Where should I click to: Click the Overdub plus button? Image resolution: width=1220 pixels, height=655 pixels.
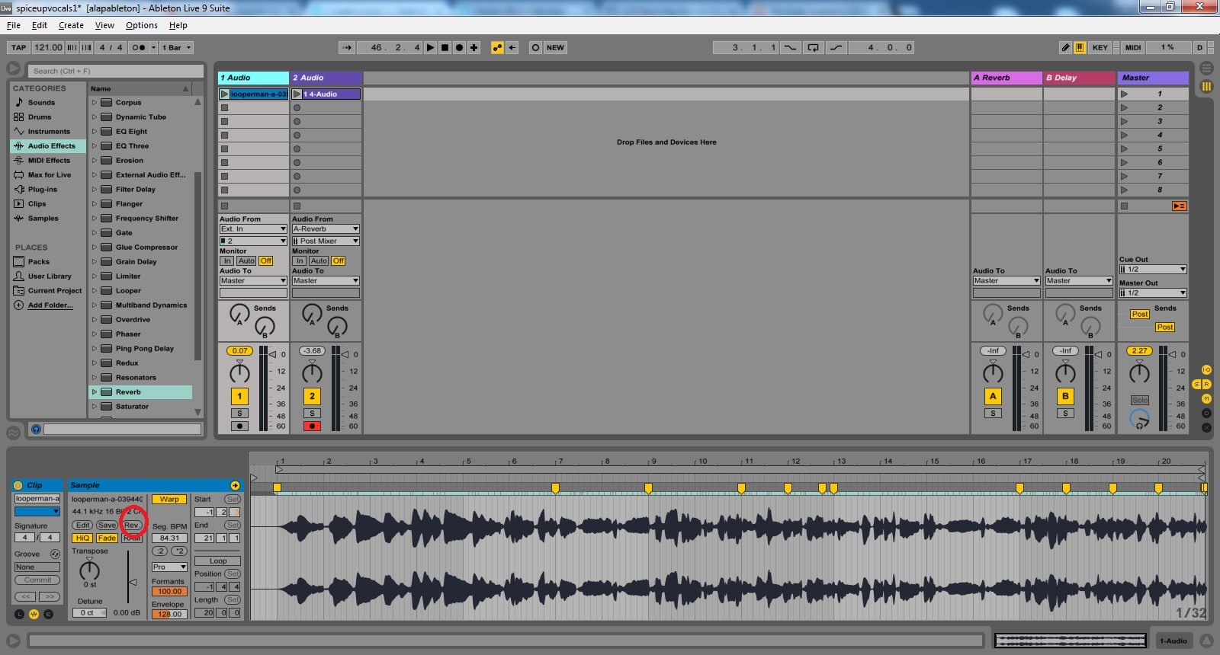pos(474,47)
